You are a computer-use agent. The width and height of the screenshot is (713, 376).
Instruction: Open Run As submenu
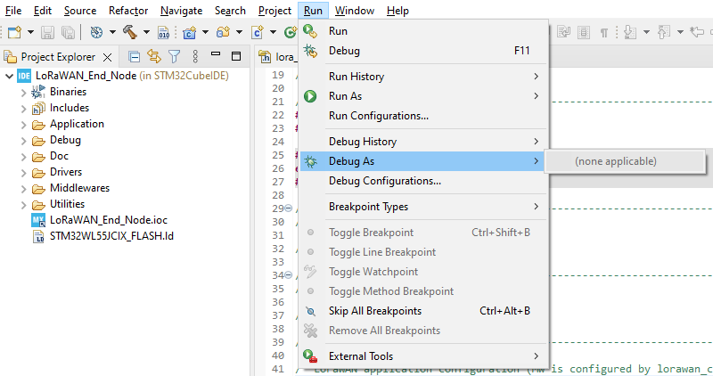click(x=423, y=96)
